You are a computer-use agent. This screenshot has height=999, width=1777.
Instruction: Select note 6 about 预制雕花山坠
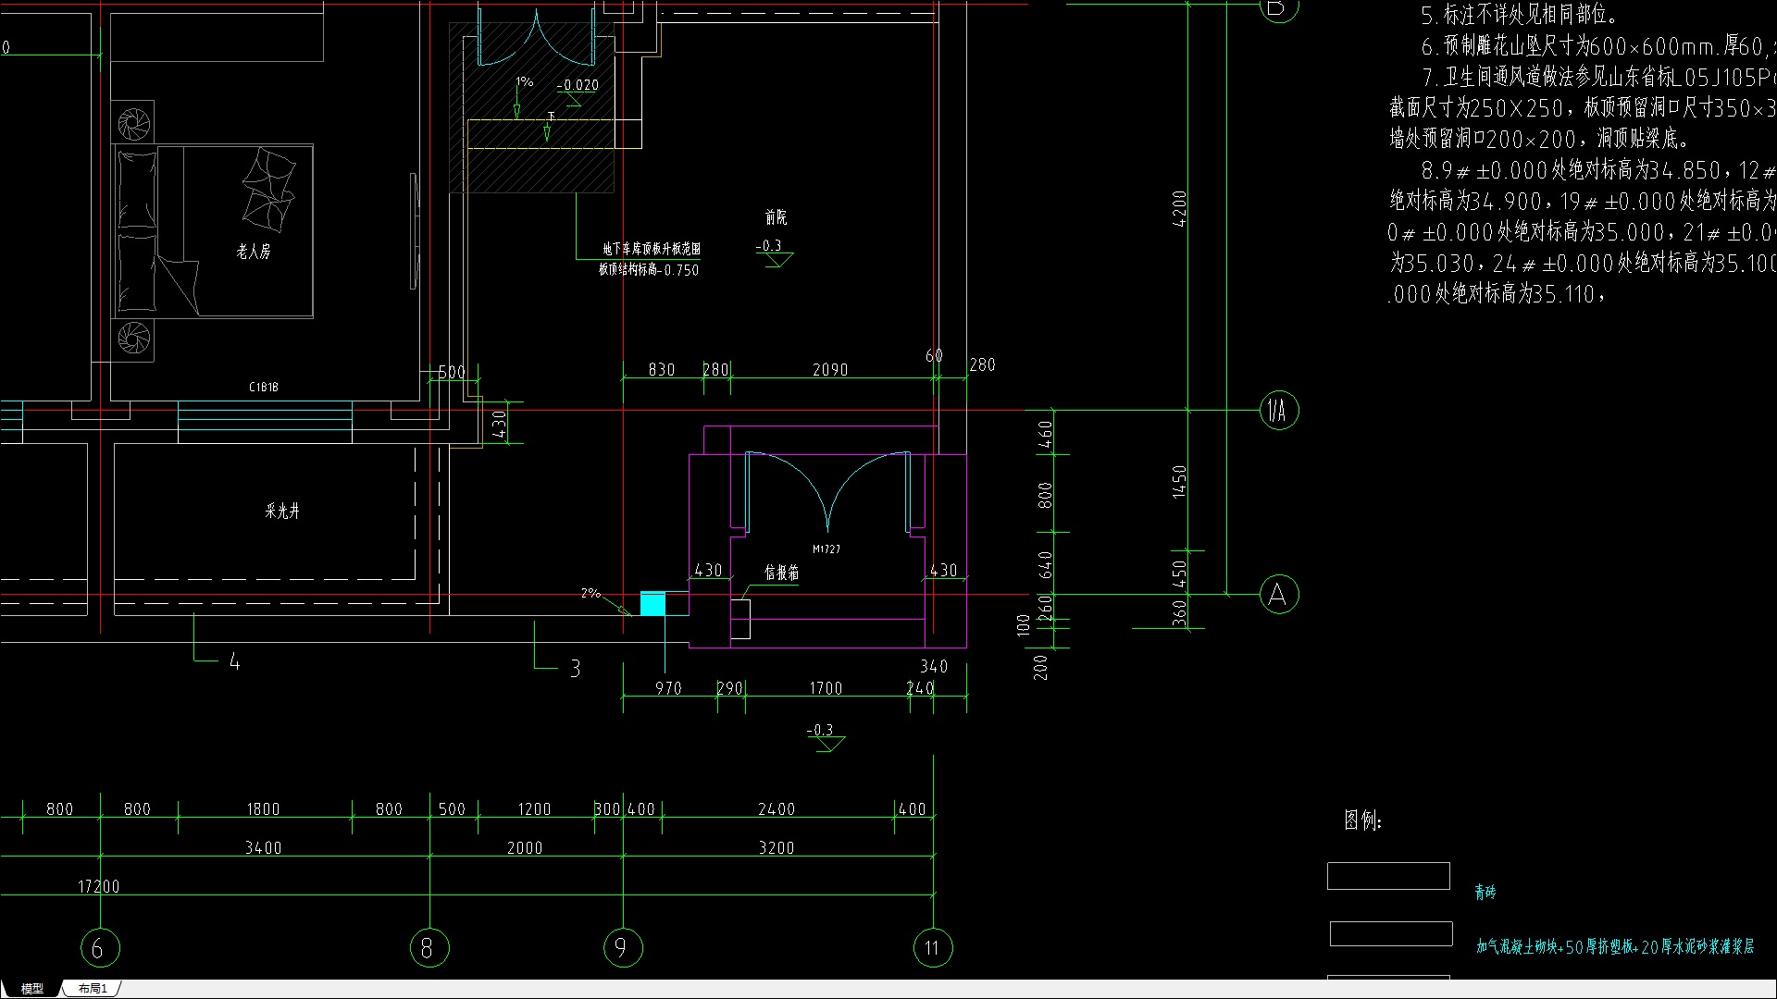1597,46
